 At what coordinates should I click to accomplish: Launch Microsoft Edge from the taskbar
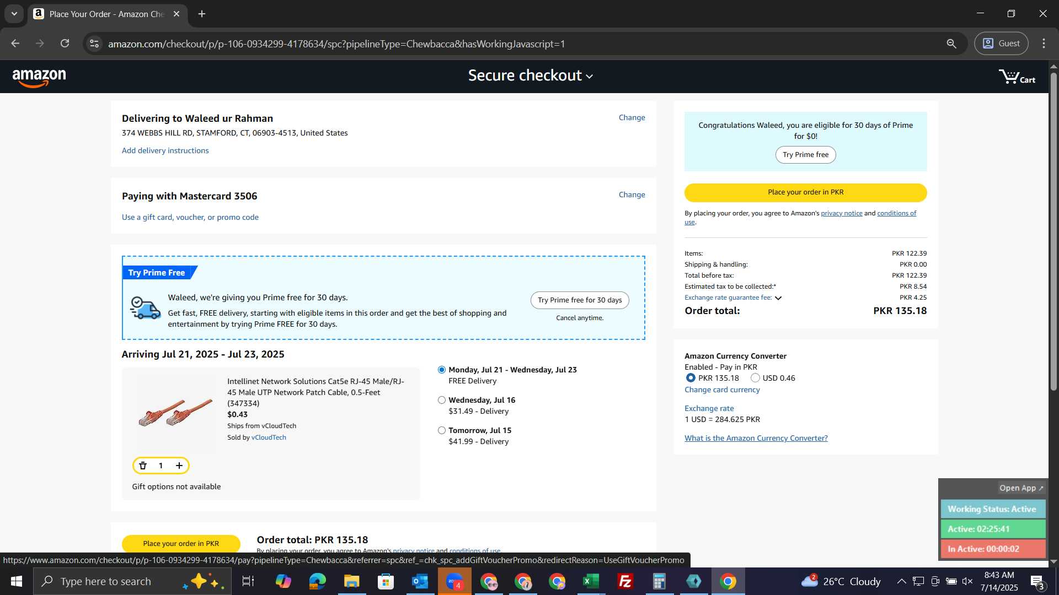(x=318, y=581)
